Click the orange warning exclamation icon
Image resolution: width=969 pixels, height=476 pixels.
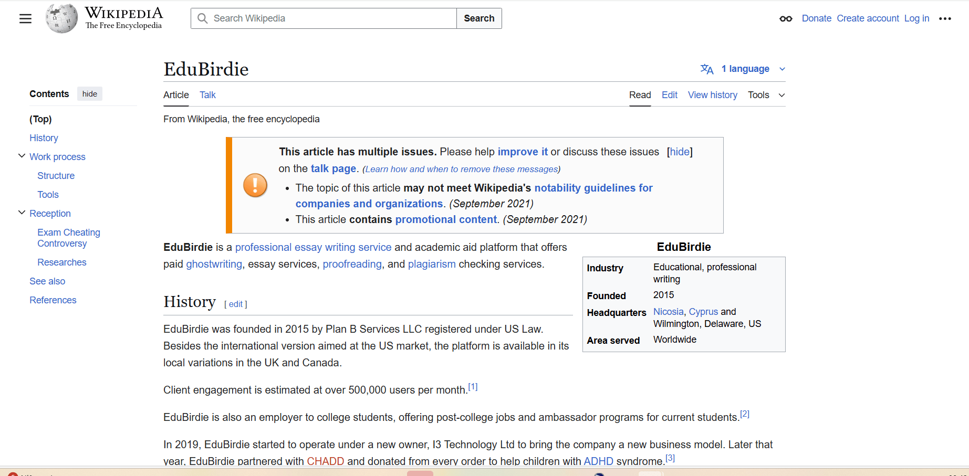click(x=255, y=185)
